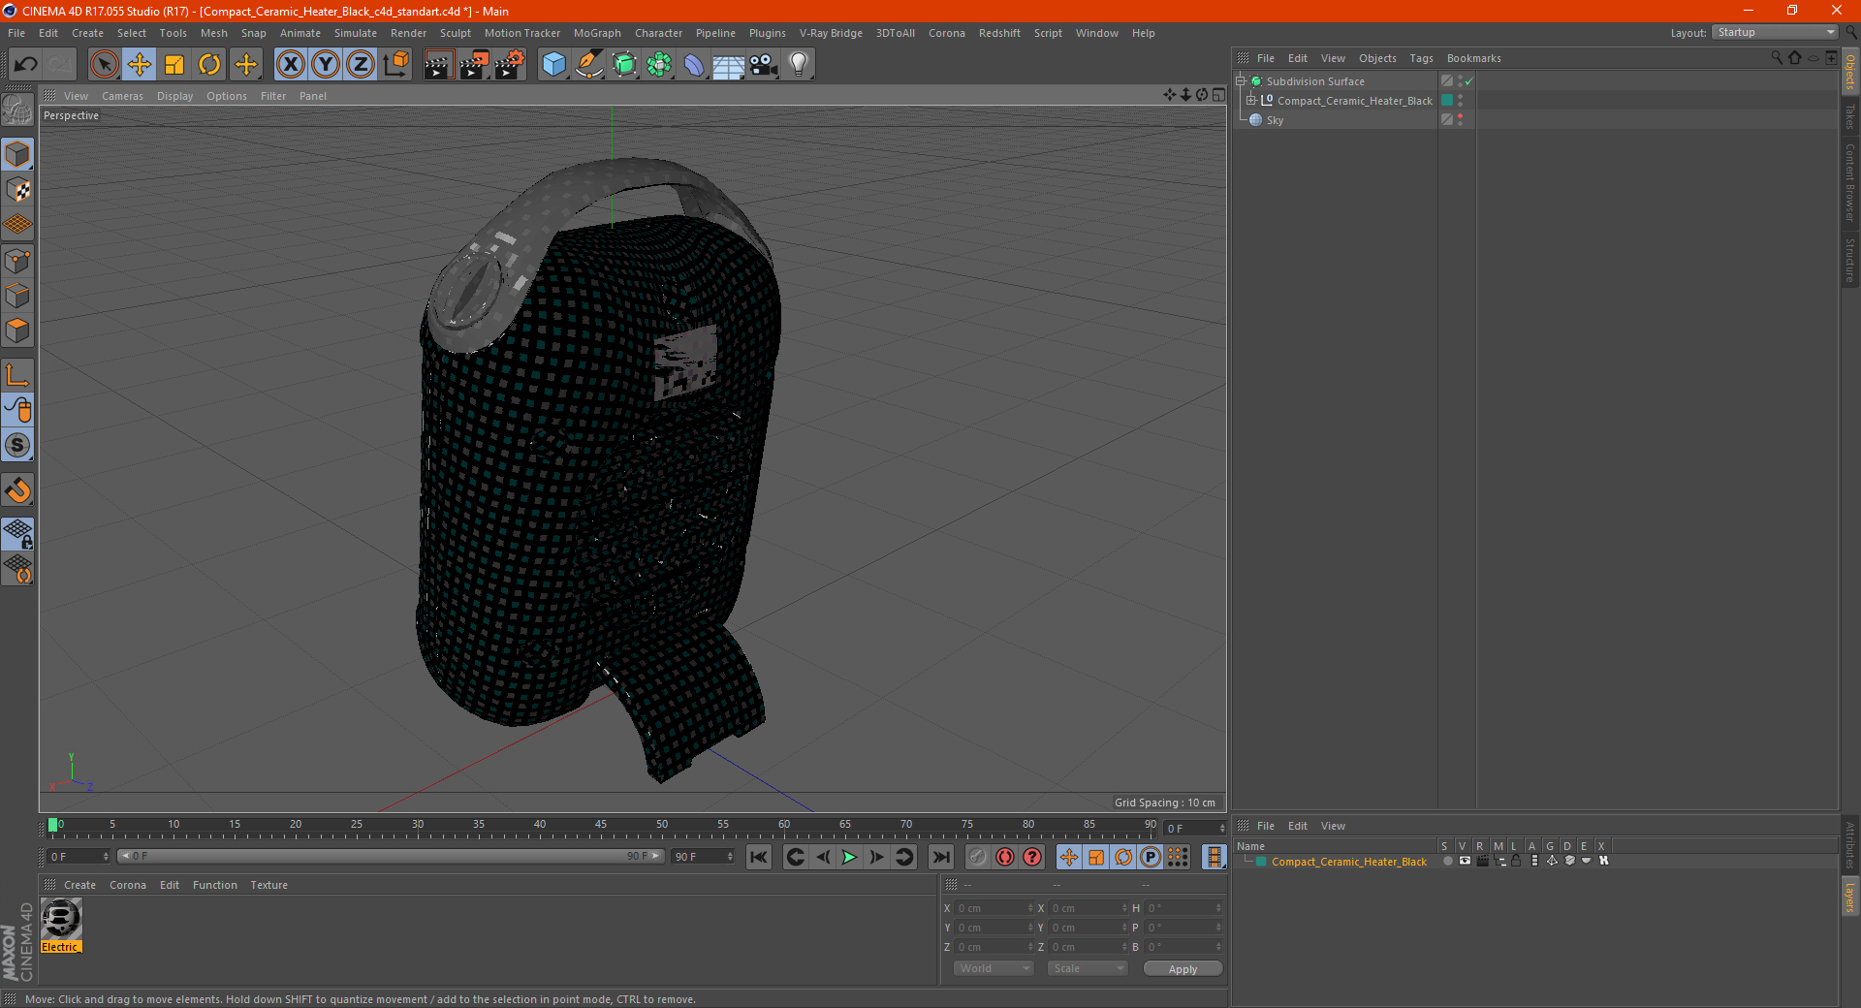Collapse the Subdivision Surface tree item
The height and width of the screenshot is (1008, 1861).
coord(1241,81)
